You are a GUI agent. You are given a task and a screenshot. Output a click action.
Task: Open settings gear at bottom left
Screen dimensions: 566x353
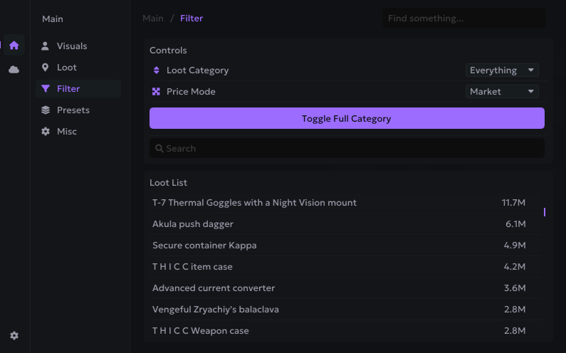tap(14, 335)
